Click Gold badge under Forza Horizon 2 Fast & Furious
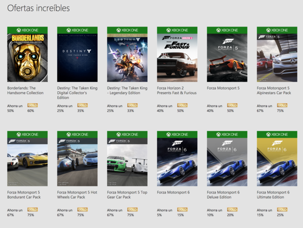Screen dimensions: 303x228 tap(182, 105)
